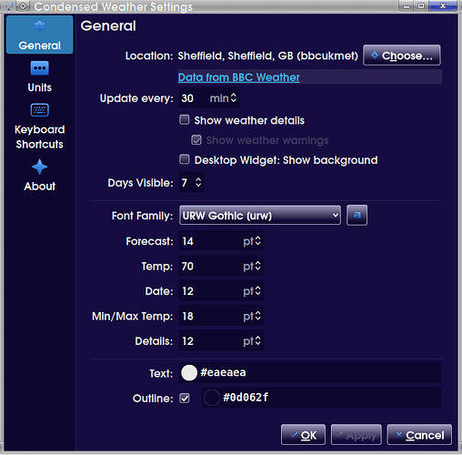Click the Date font size field
Screen dimensions: 462x455
point(221,290)
